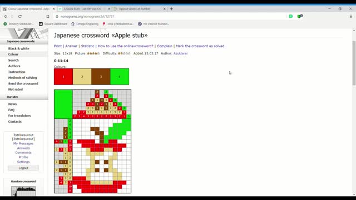
Task: Switch to the Upload videos at Rumble tab
Action: click(x=135, y=9)
